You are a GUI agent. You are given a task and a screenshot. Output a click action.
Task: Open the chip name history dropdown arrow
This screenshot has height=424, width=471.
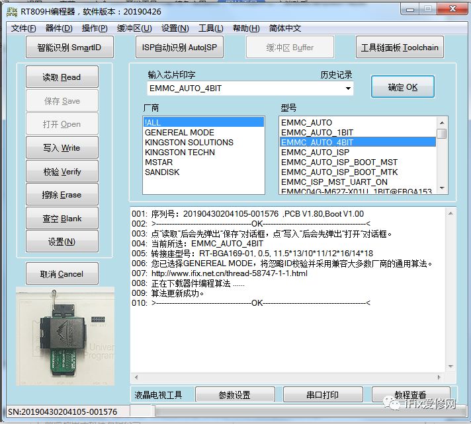coord(349,88)
